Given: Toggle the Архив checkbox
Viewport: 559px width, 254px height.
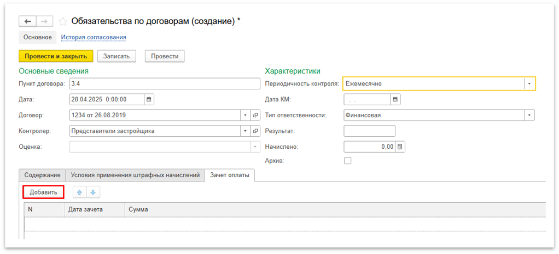Looking at the screenshot, I should click(347, 161).
